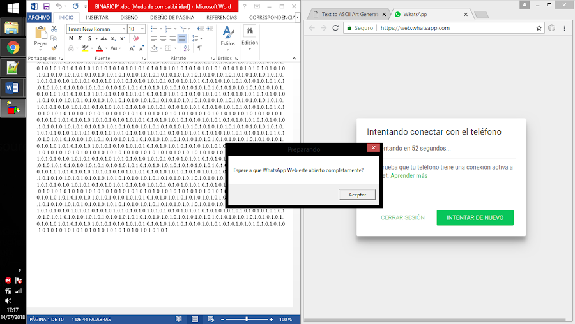Switch to the REFERENCIAS tab
The image size is (575, 324).
[x=222, y=18]
